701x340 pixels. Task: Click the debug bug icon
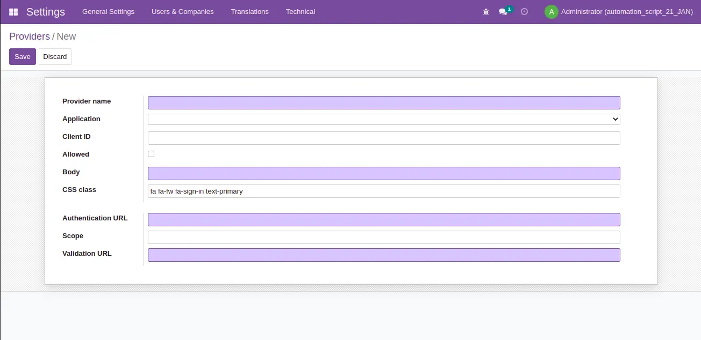(x=486, y=12)
